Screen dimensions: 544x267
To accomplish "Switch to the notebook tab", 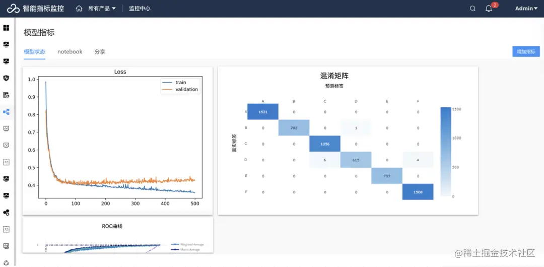I will click(x=70, y=52).
